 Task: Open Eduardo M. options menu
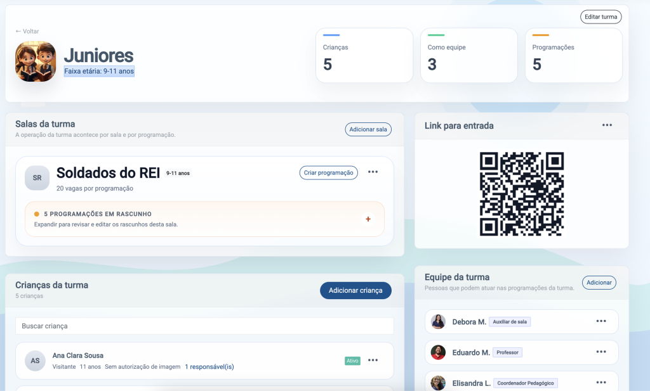pos(600,352)
